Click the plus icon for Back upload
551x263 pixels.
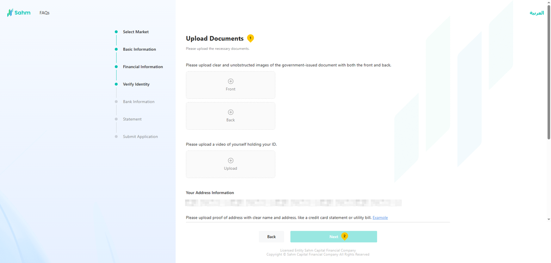tap(230, 112)
